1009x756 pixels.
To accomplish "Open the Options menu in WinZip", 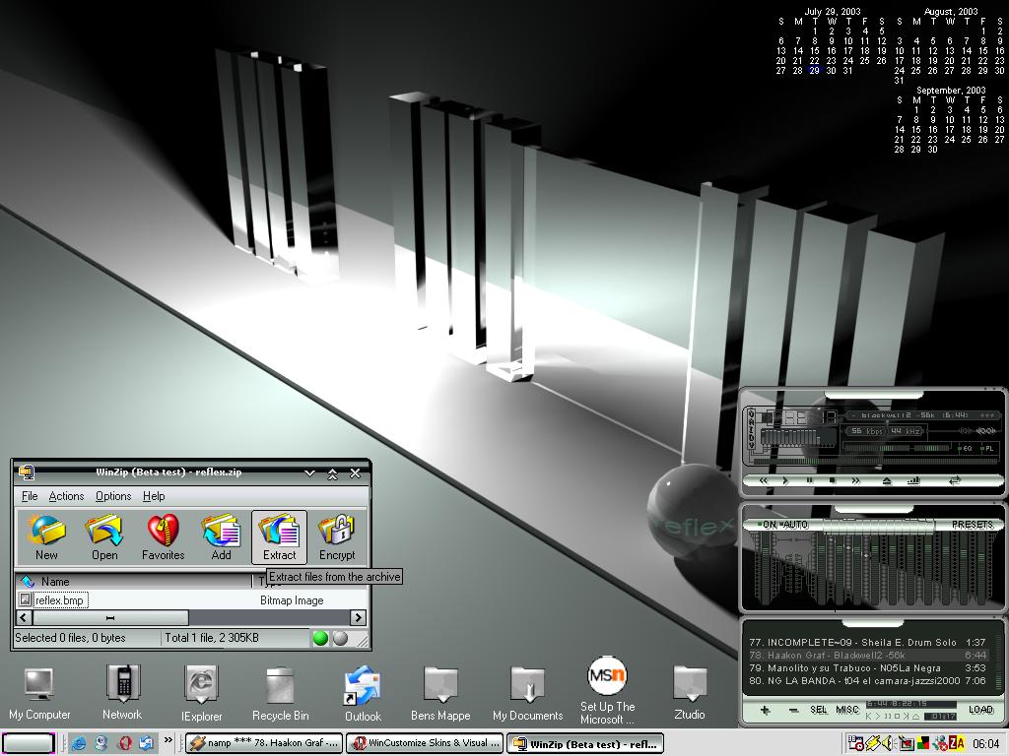I will coord(113,496).
